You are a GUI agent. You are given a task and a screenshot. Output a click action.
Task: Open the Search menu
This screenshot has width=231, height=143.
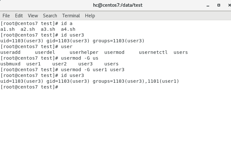point(50,16)
